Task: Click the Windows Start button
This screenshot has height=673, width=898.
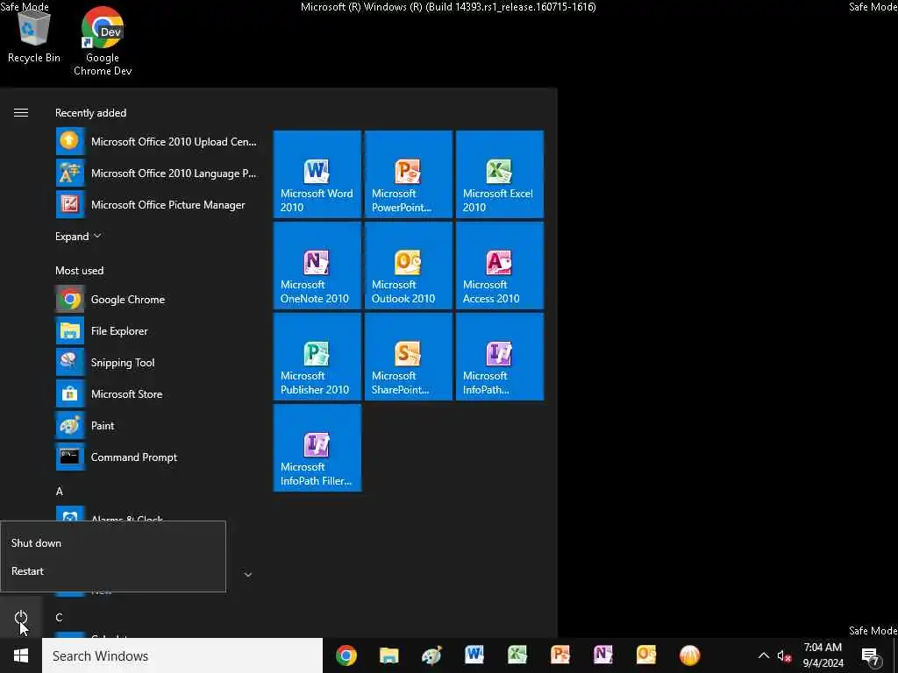Action: coord(21,655)
